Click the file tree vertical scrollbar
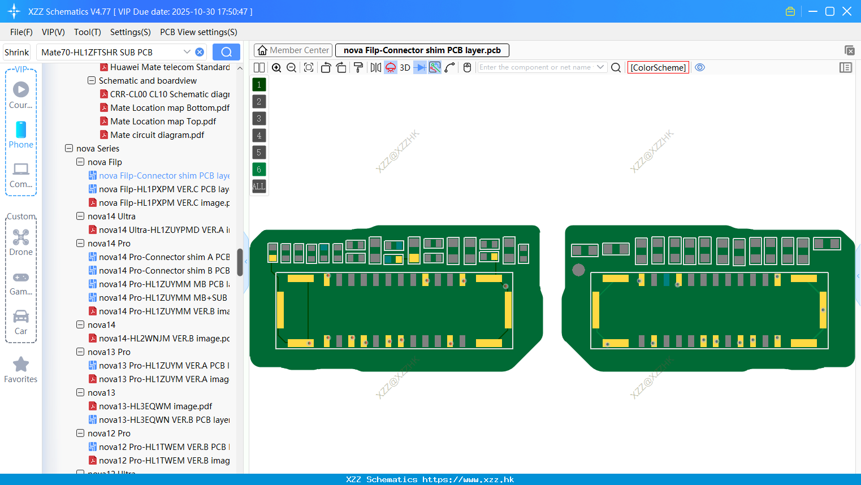Viewport: 861px width, 485px height. [240, 262]
